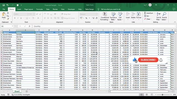This screenshot has width=177, height=99.
Task: Collapse the ribbon with chevron
Action: point(175,22)
